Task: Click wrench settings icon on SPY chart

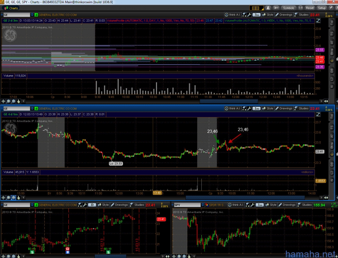Action: [x=252, y=205]
